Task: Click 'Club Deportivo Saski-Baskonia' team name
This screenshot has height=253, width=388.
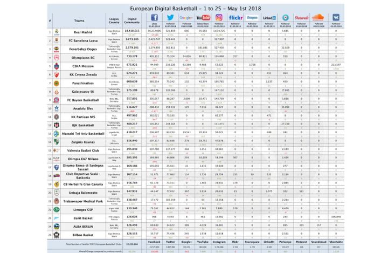Action: [83, 176]
